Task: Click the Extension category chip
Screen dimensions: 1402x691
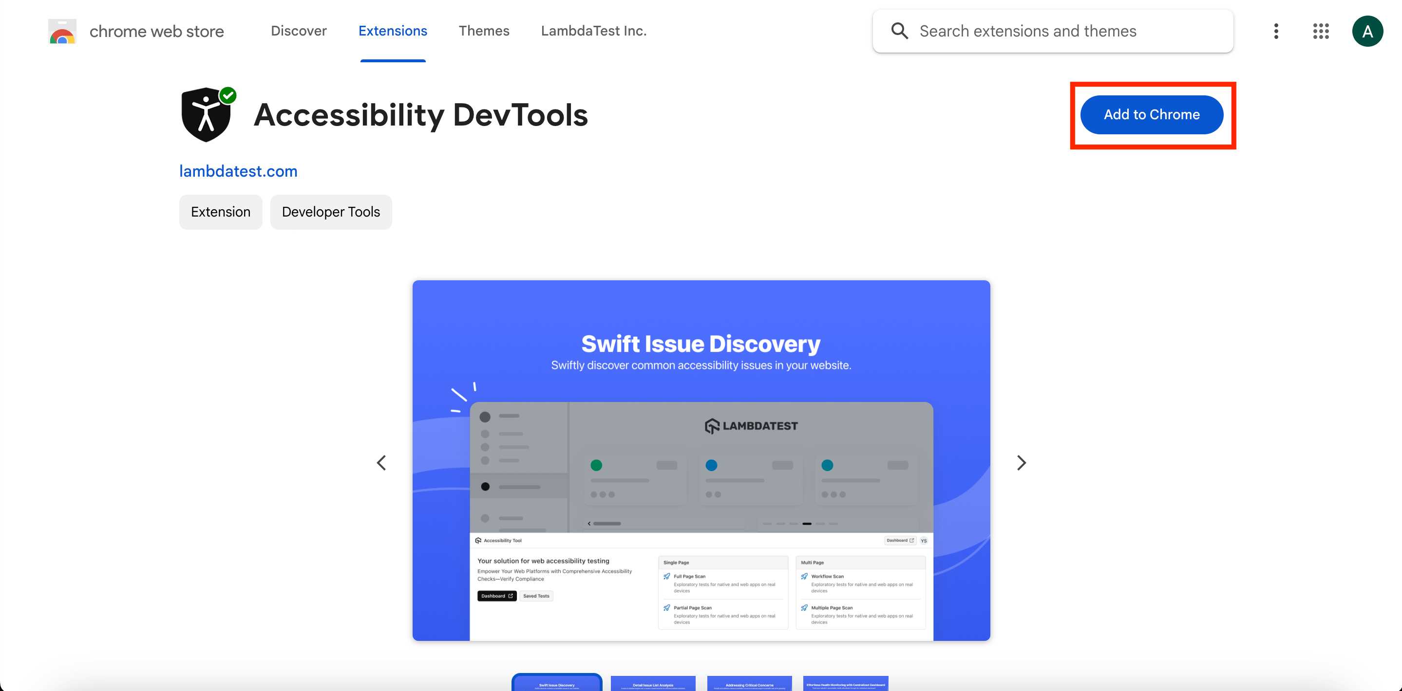Action: click(220, 212)
